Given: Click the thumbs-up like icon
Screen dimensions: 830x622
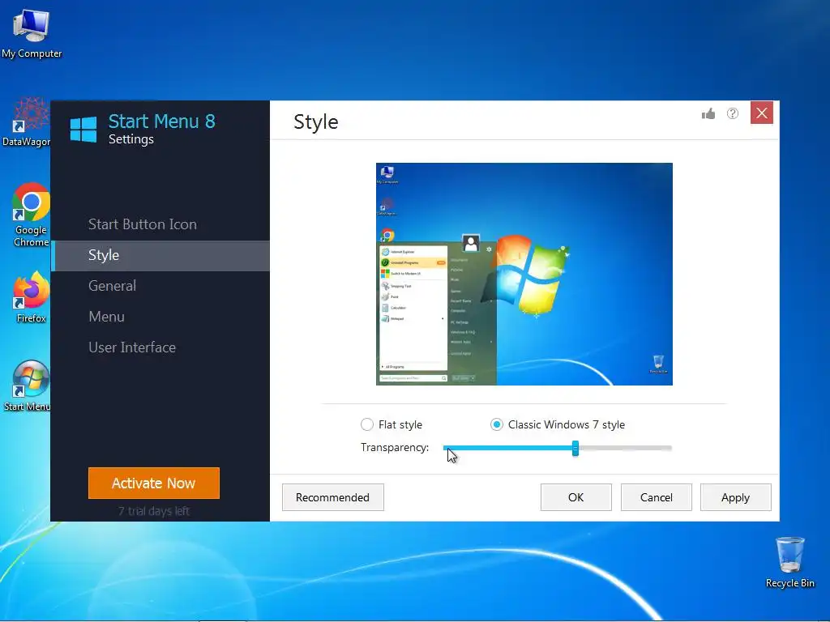Looking at the screenshot, I should coord(708,113).
